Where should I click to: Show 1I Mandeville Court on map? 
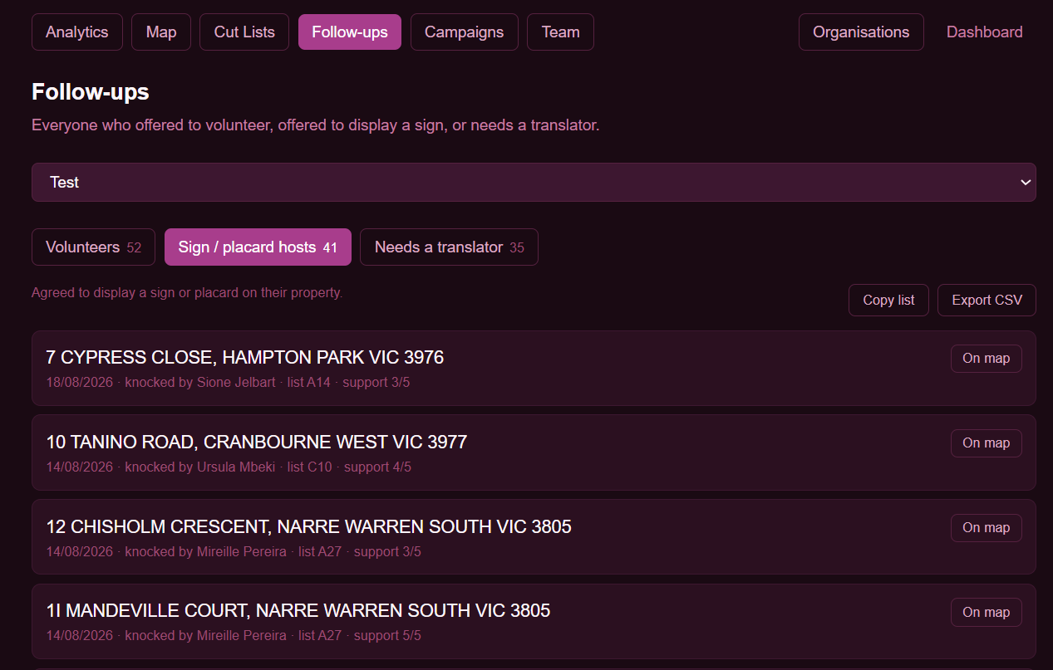click(x=986, y=613)
